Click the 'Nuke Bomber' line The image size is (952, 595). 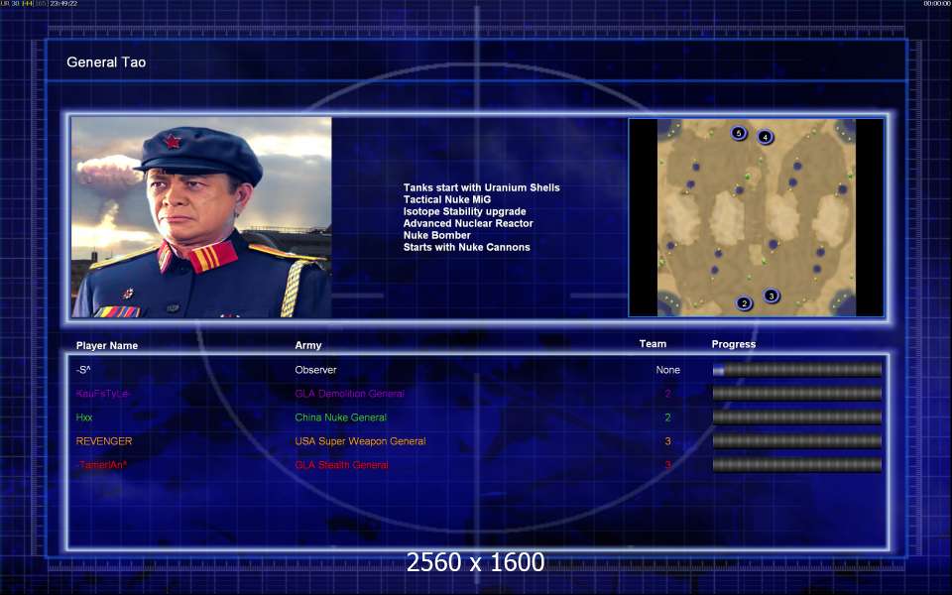coord(437,235)
